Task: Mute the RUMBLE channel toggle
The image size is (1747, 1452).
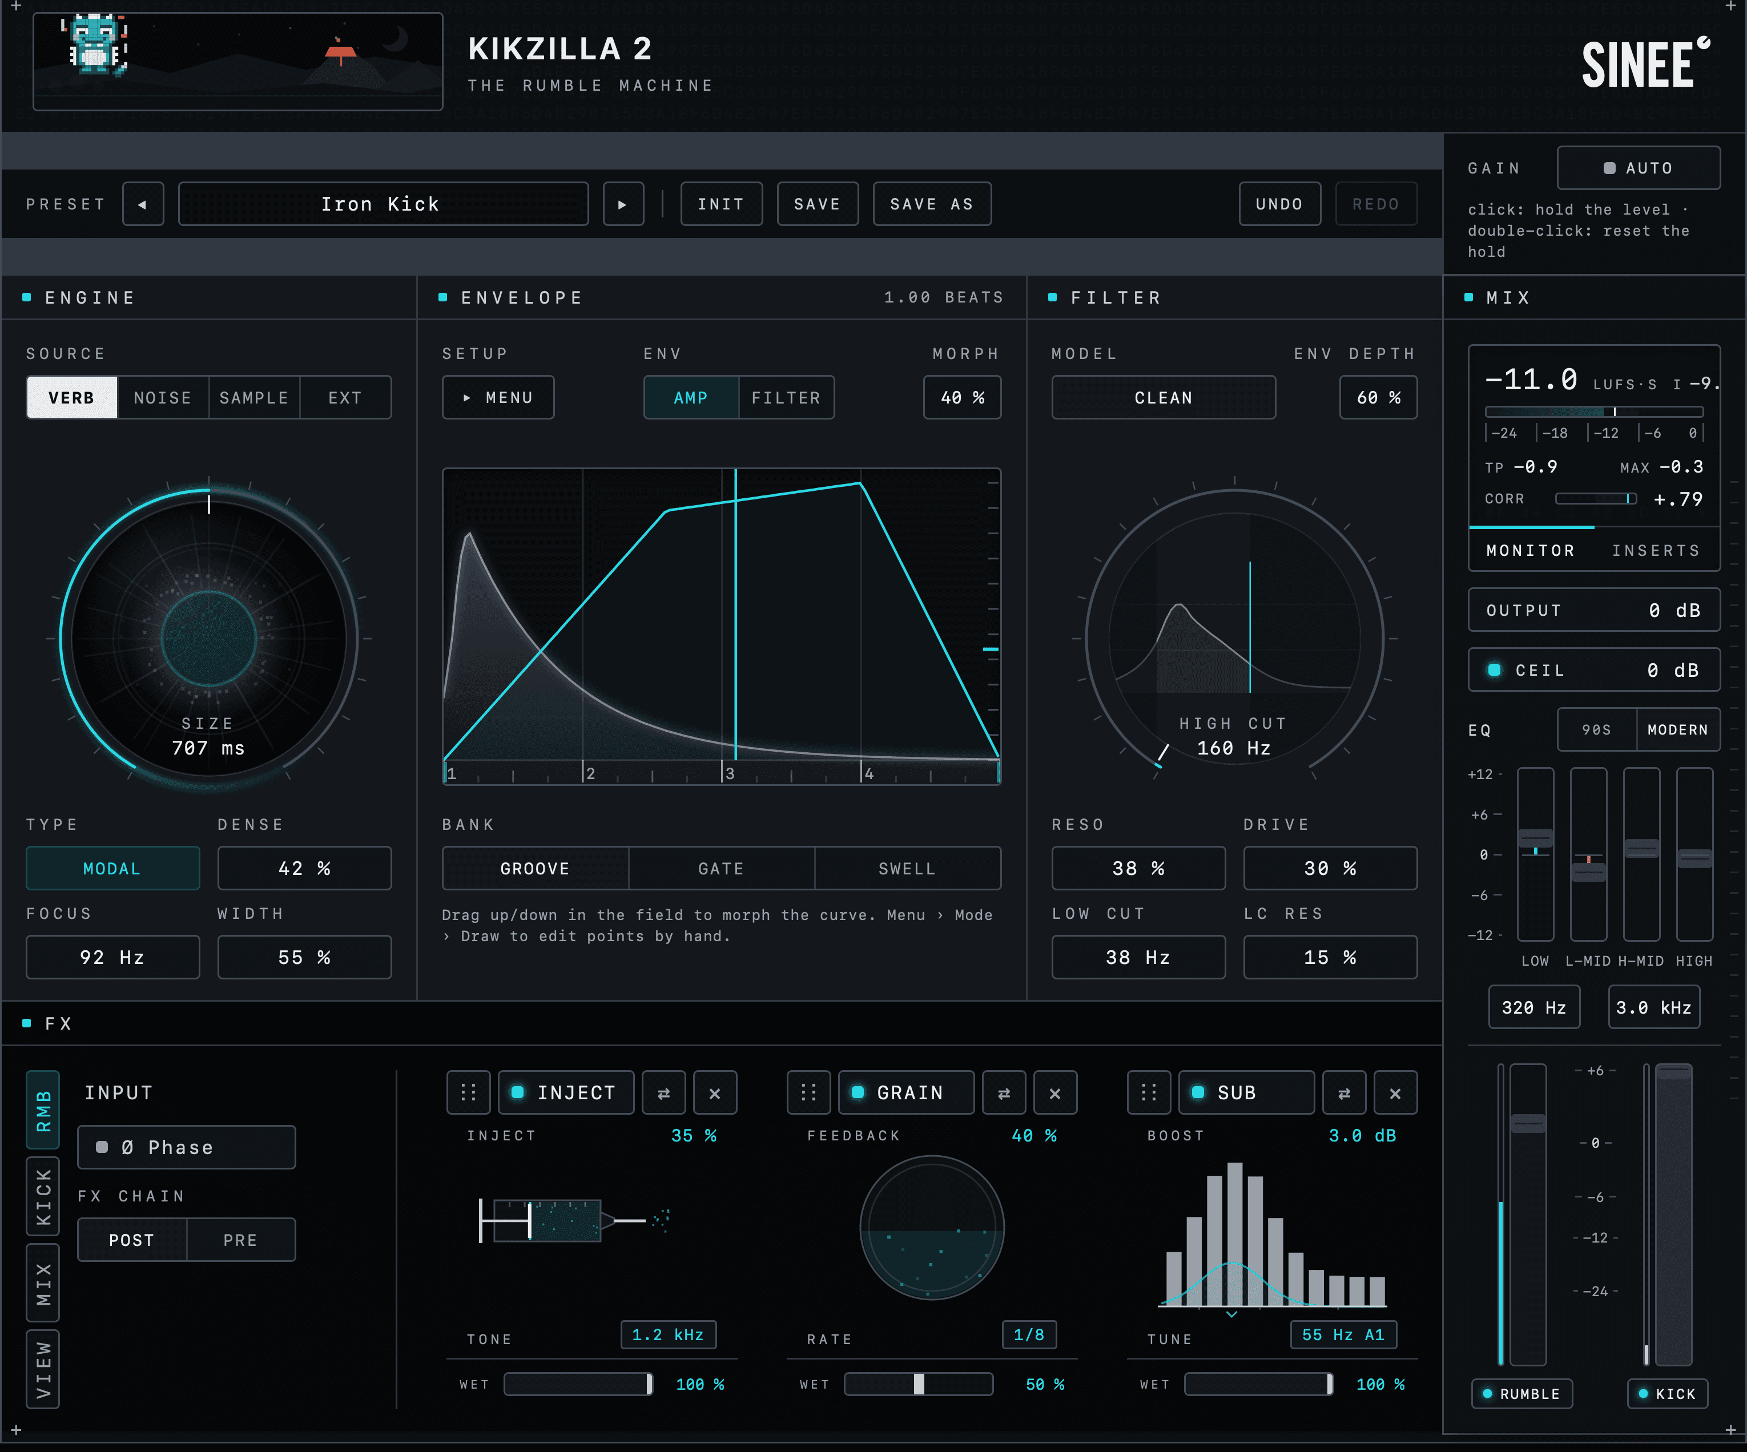Action: (x=1521, y=1394)
